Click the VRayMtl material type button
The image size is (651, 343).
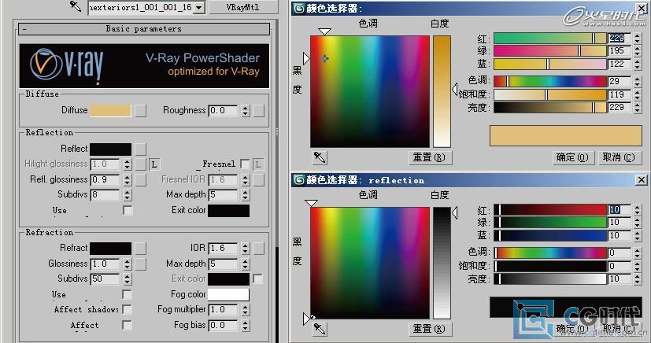tap(243, 7)
